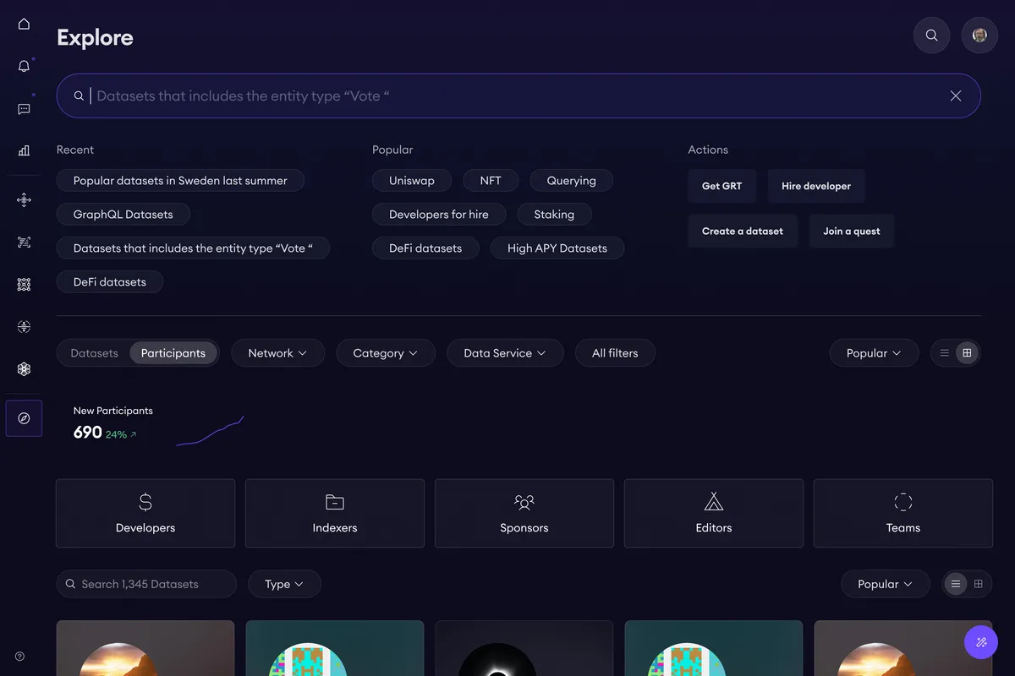Open the bar chart analytics icon
Screen dimensions: 1015x676
click(24, 150)
